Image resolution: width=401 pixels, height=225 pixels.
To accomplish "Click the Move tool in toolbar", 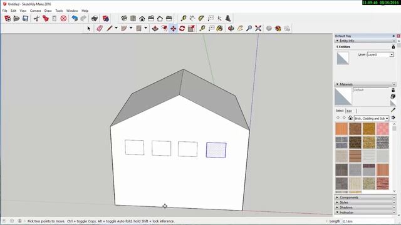I will (174, 29).
